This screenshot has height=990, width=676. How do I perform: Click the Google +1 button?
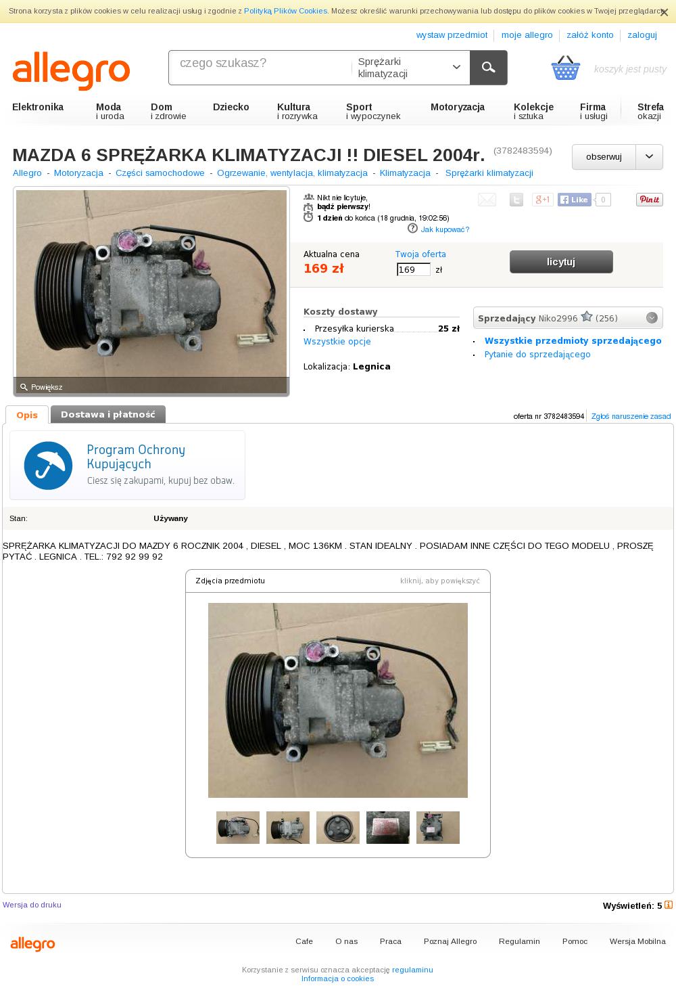point(543,200)
